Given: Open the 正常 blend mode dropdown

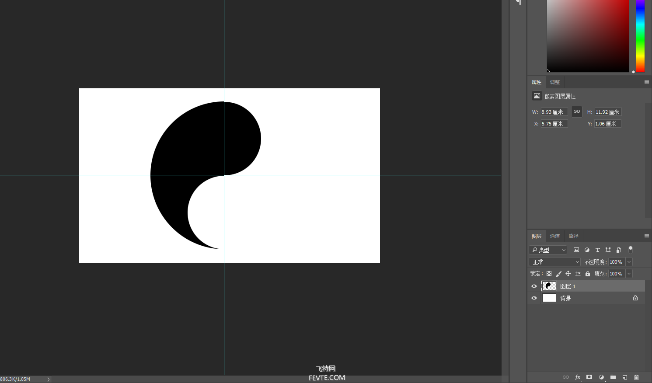Looking at the screenshot, I should (554, 262).
